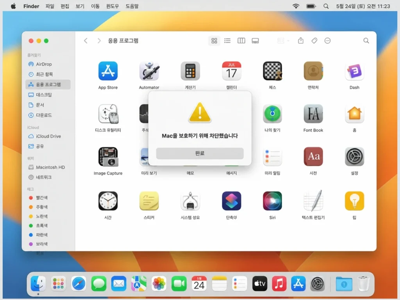The image size is (400, 300).
Task: Open the Finder window search
Action: point(366,41)
